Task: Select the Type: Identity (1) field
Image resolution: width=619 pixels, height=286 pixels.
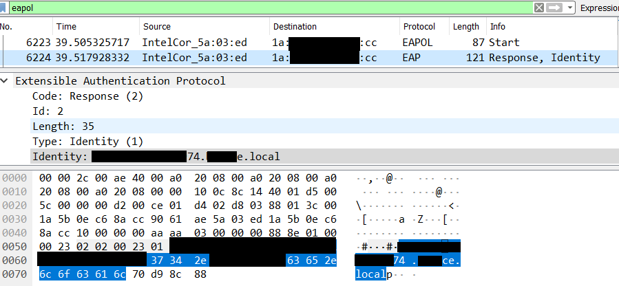Action: pos(87,142)
